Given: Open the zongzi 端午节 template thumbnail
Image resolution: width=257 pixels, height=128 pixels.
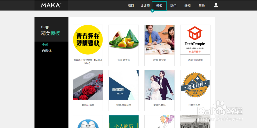Looking at the screenshot, I should [124, 40].
